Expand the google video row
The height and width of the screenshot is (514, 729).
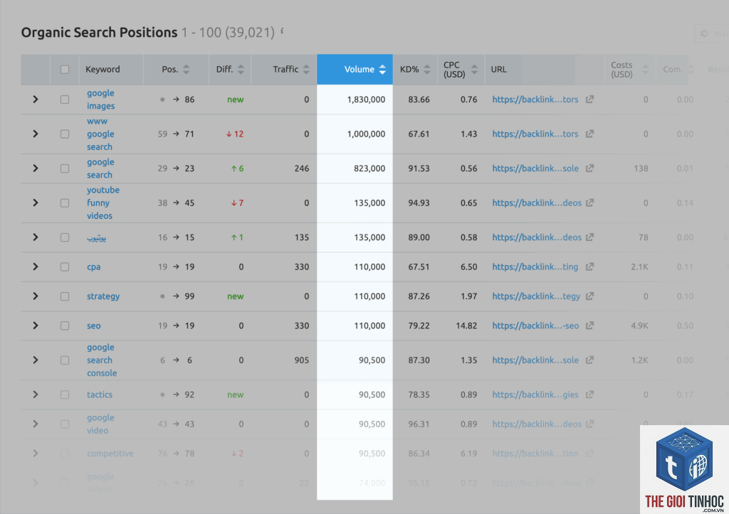36,424
